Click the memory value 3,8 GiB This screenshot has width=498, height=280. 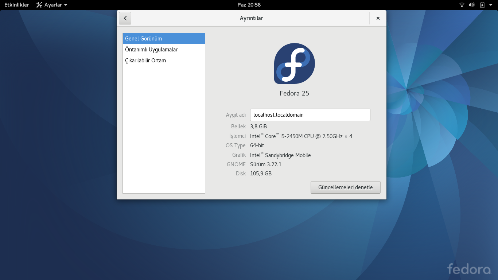pos(258,127)
